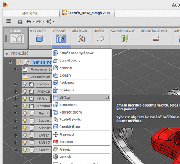Click the Vytvořit box icon
This screenshot has height=164, width=180.
coord(40,38)
